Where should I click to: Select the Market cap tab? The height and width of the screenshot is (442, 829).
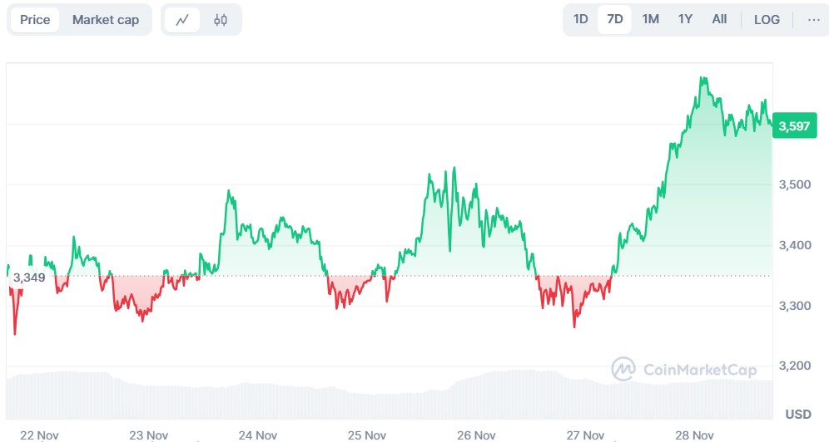(x=106, y=20)
